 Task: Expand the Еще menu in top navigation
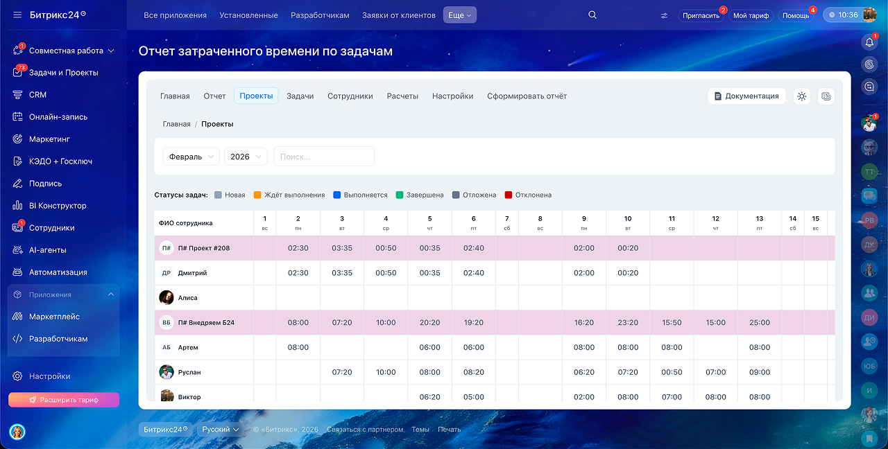point(460,15)
